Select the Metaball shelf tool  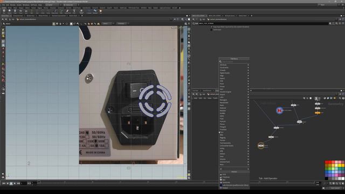pos(95,11)
